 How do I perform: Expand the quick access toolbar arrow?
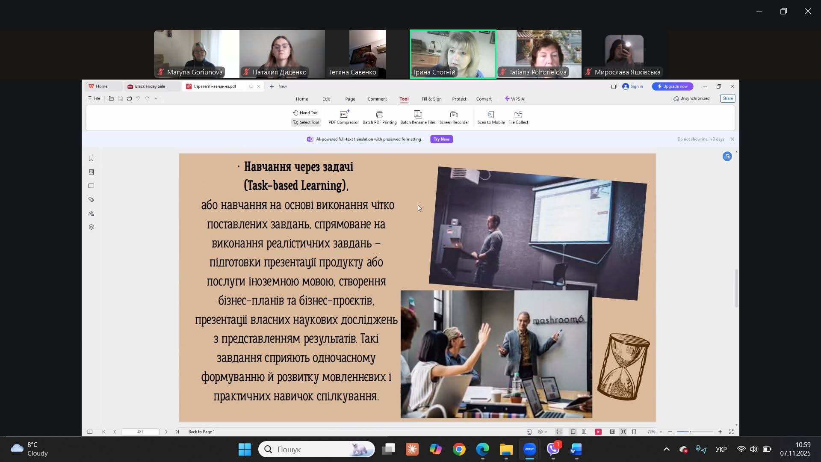(156, 99)
